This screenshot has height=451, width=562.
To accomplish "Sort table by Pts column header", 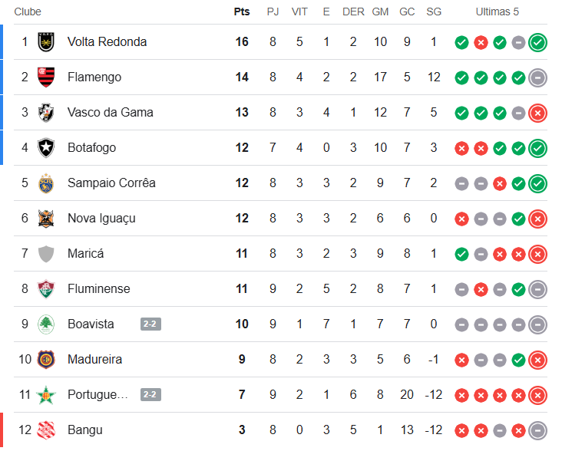I will click(x=242, y=12).
